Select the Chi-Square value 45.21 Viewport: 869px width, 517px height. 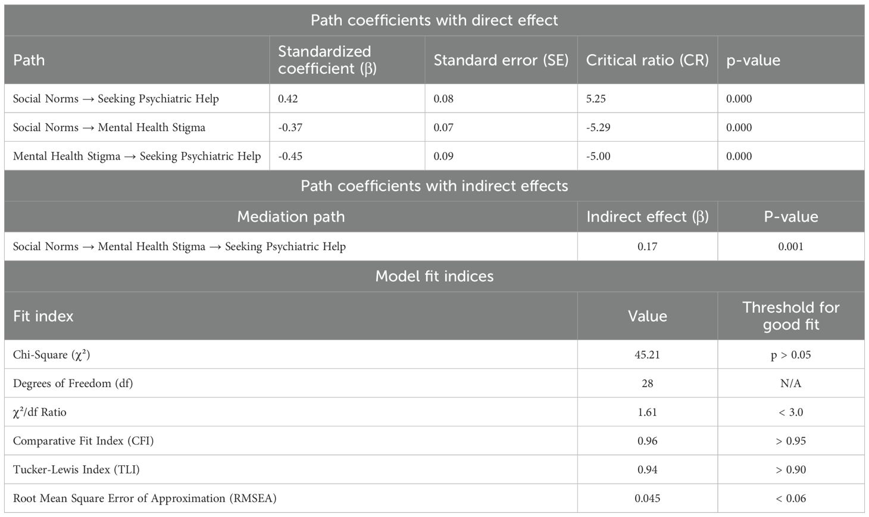pyautogui.click(x=648, y=355)
